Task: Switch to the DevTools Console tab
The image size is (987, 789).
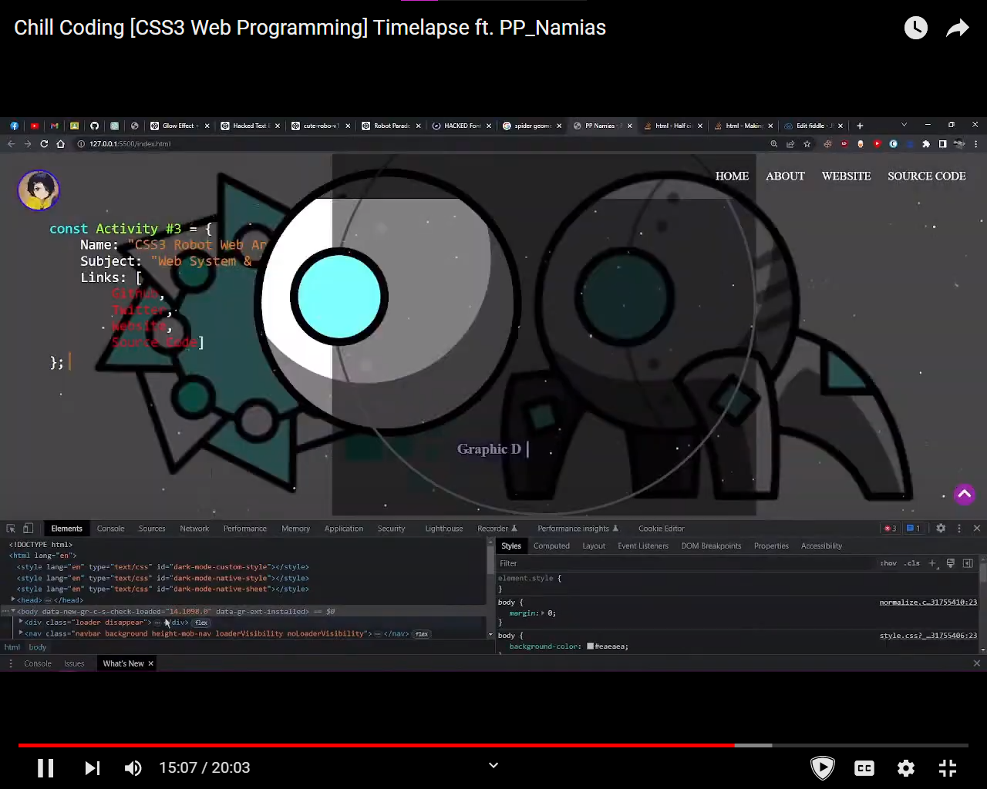Action: pyautogui.click(x=110, y=529)
